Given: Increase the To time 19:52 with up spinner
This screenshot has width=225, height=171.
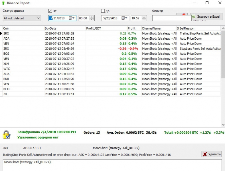Looking at the screenshot, I should coord(144,17).
